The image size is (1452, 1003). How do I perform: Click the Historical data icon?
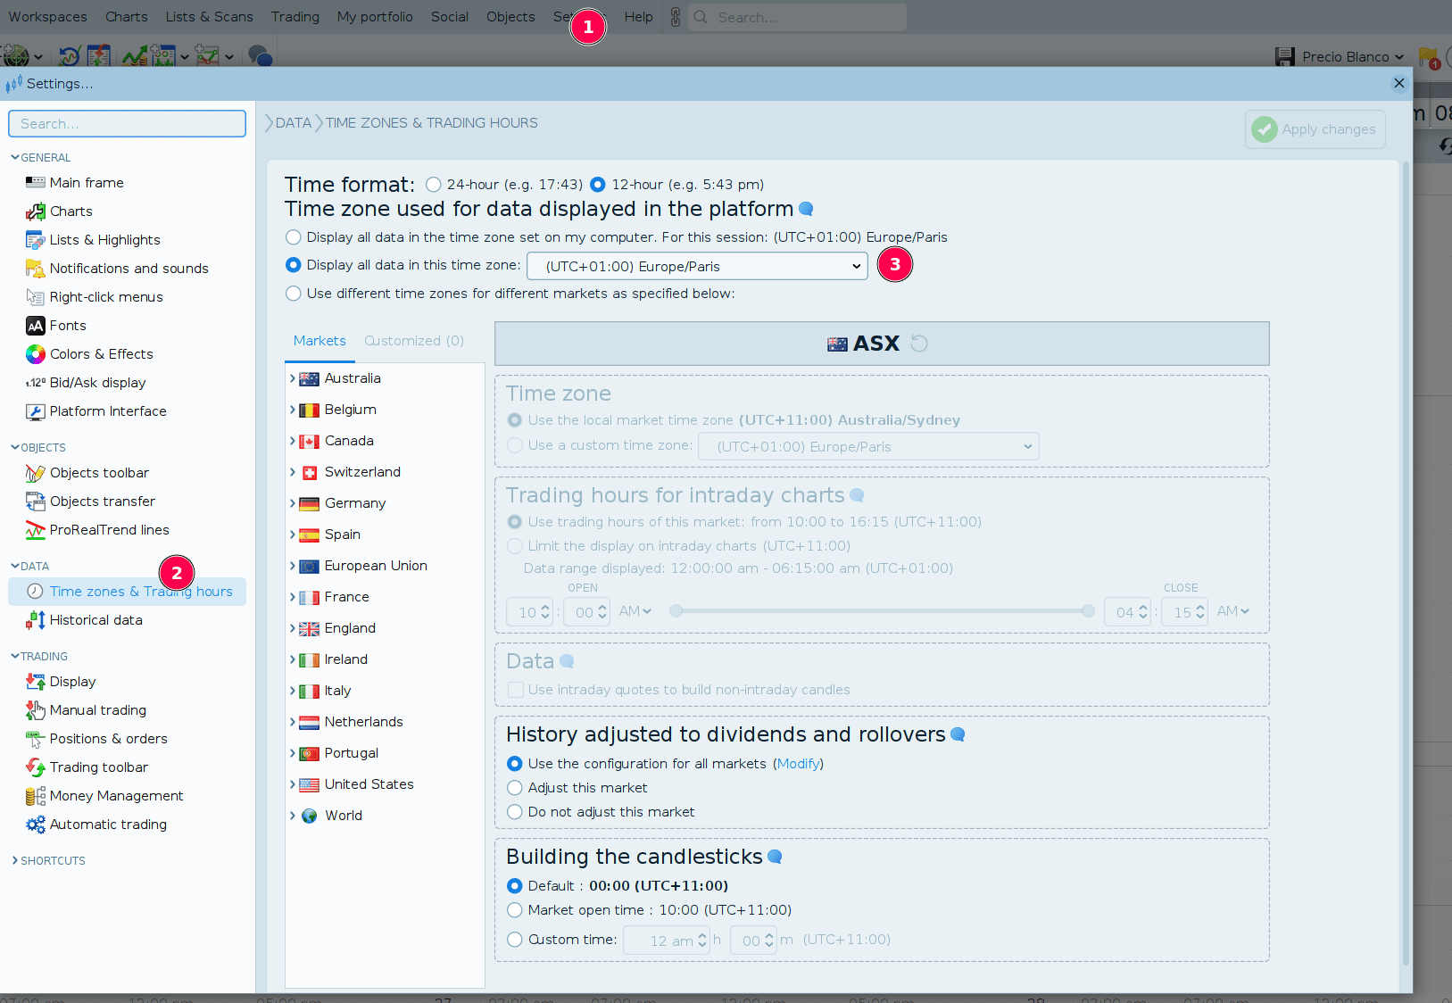[x=36, y=620]
